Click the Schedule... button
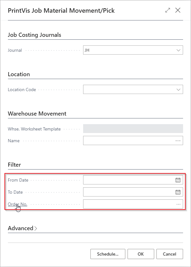This screenshot has width=191, height=267. click(x=108, y=254)
